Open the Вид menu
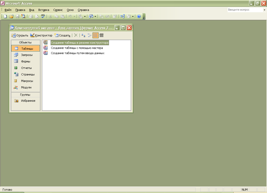 32,10
